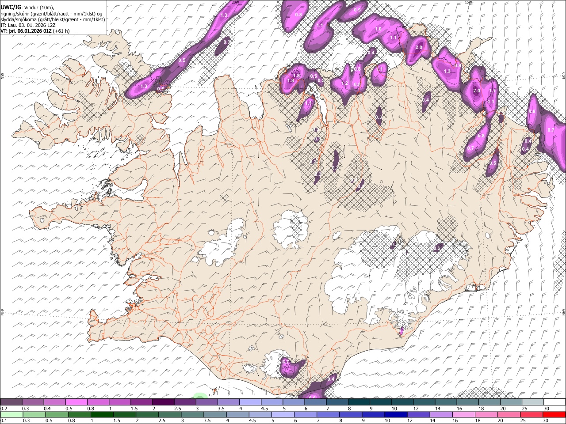Select the white swatch labeled 30 in upper legend
Image resolution: width=566 pixels, height=424 pixels.
tap(555, 402)
